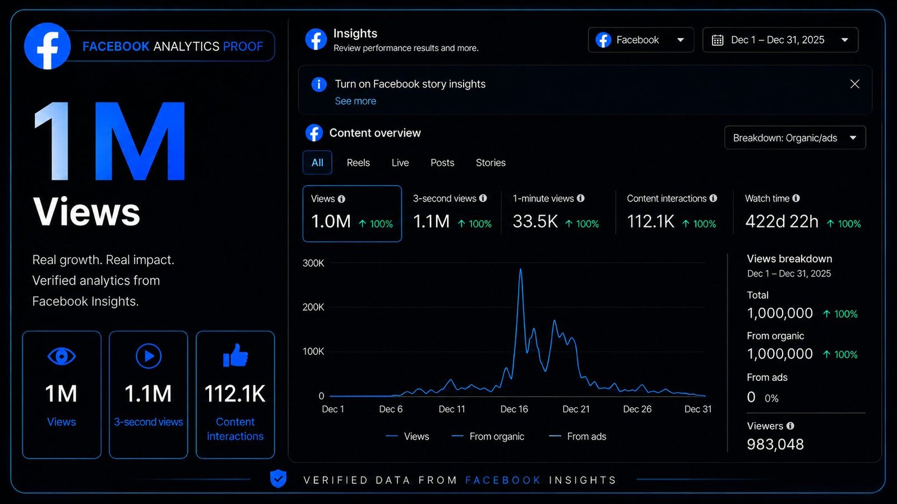Click the Dec 26 axis label
897x504 pixels.
637,409
